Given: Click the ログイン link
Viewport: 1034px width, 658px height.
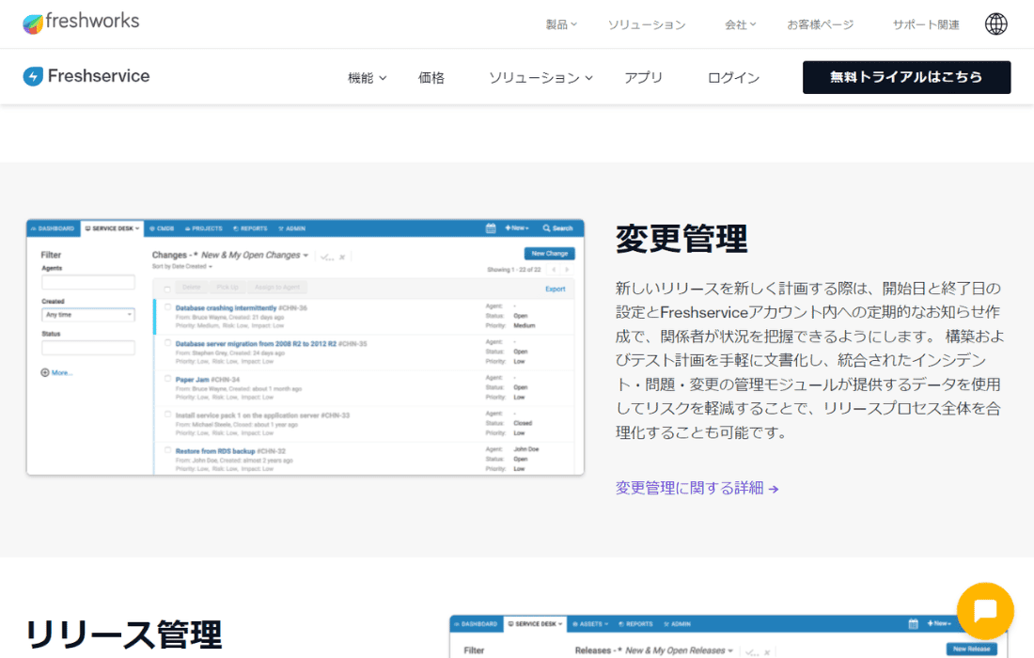Looking at the screenshot, I should tap(733, 78).
